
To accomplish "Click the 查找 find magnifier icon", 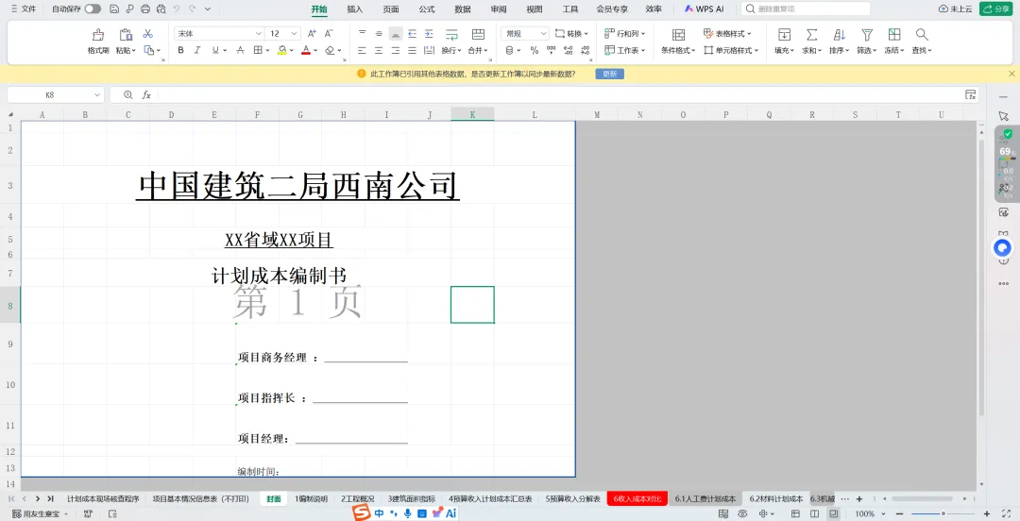I will coord(921,35).
